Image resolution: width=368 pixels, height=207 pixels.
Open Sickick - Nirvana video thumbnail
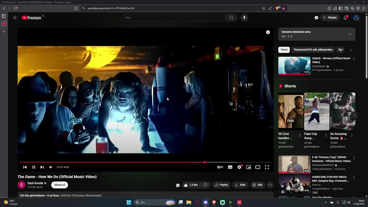[x=294, y=66]
